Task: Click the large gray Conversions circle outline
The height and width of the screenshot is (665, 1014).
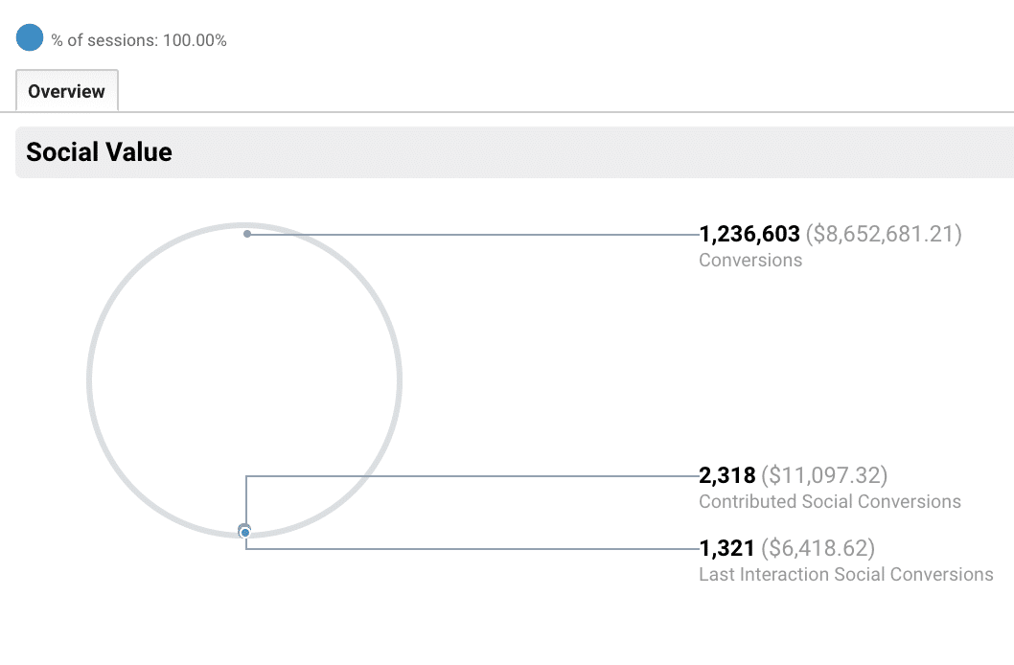Action: tap(89, 379)
